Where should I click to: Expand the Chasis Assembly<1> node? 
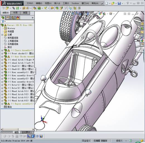pyautogui.click(x=2, y=50)
